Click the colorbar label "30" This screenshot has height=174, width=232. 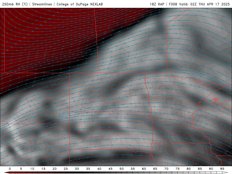(x=77, y=169)
